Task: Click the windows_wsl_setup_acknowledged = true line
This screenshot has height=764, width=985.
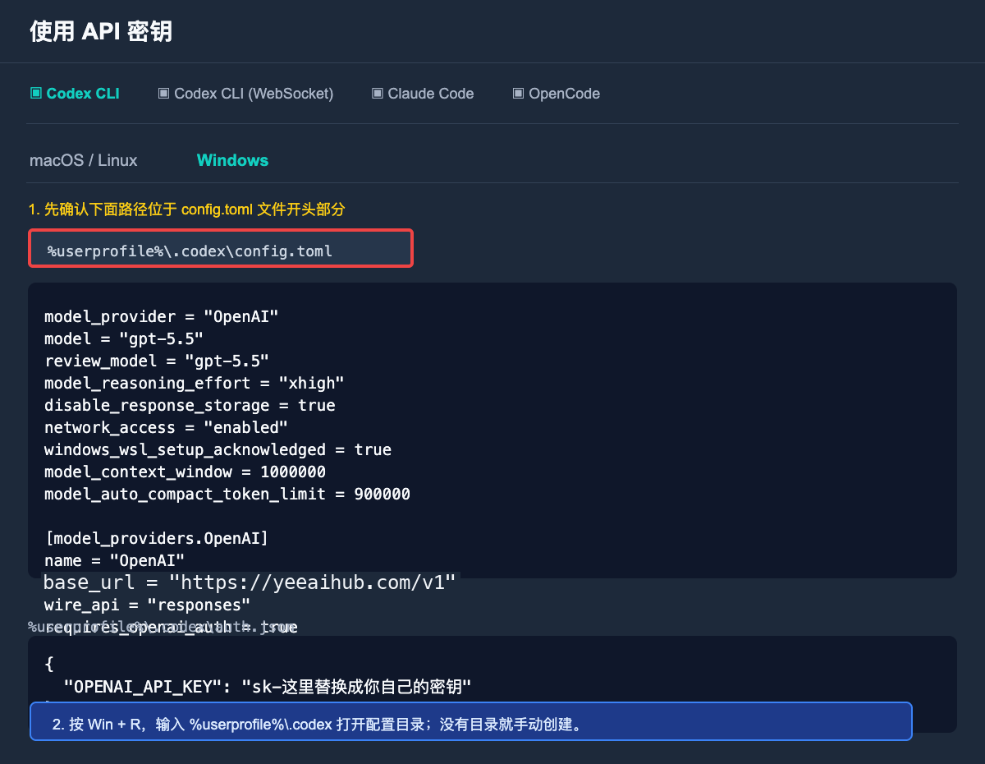Action: 218,450
